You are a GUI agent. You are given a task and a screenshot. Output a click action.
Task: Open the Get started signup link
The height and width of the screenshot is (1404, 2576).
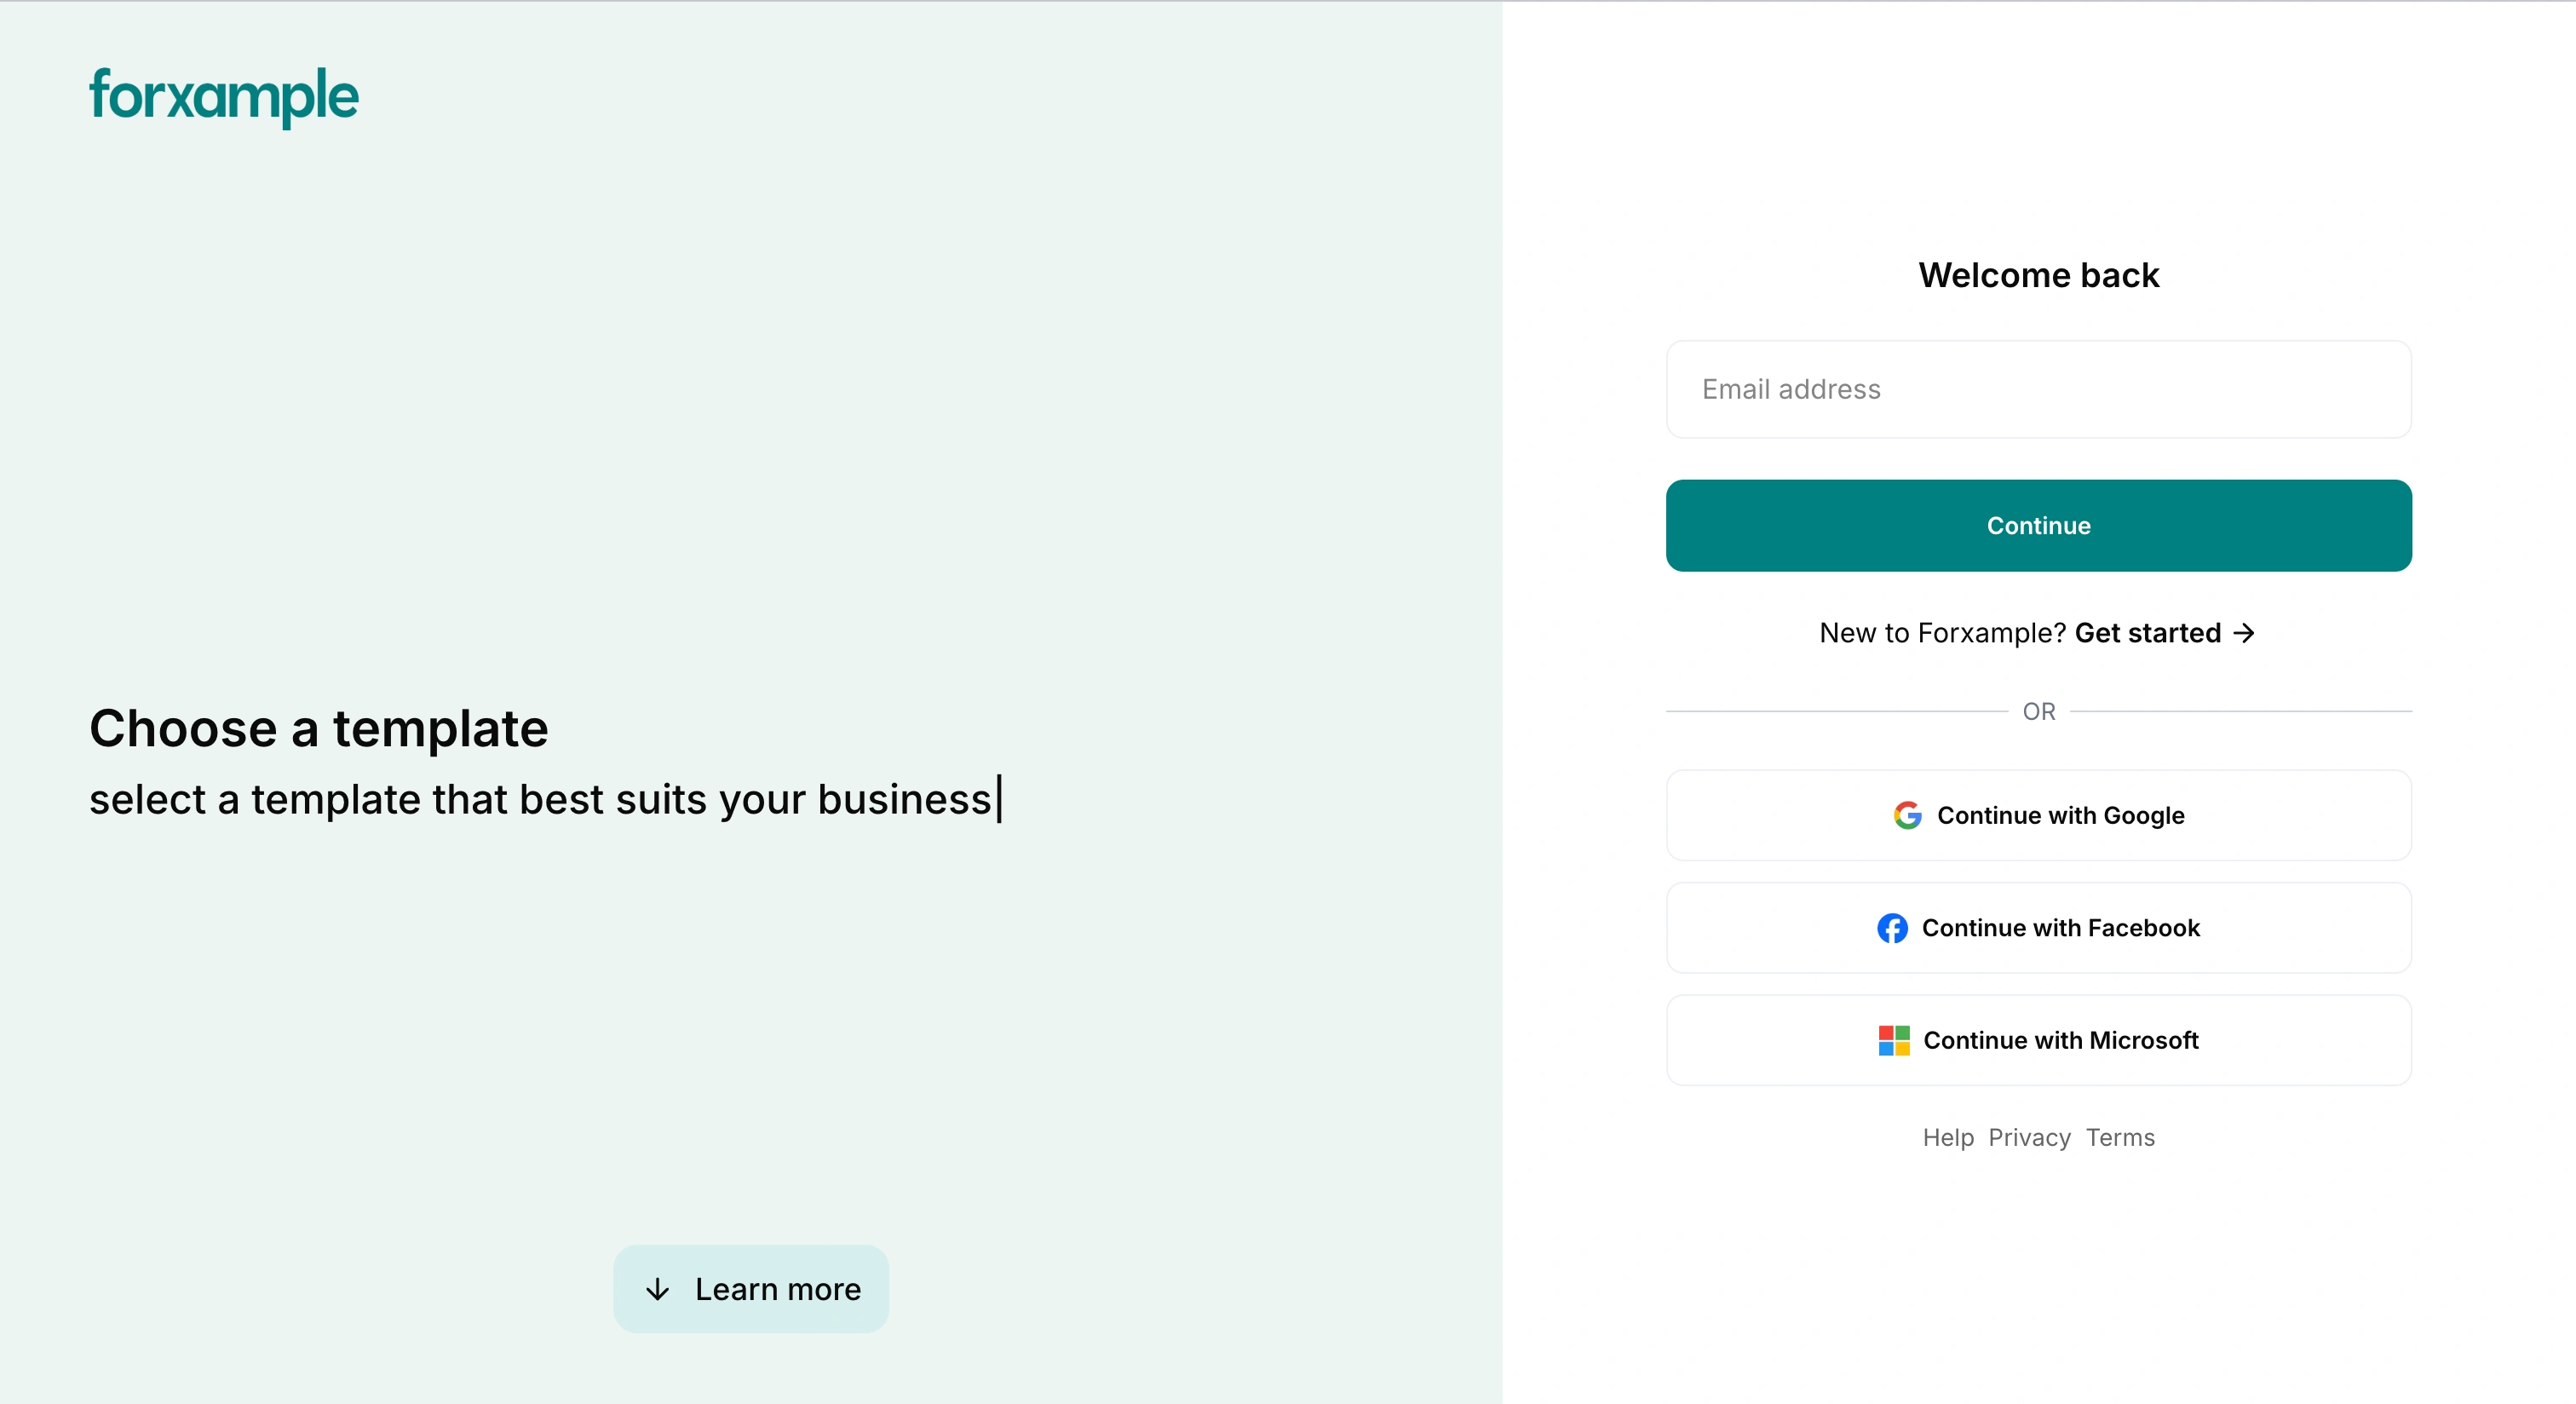point(2147,633)
